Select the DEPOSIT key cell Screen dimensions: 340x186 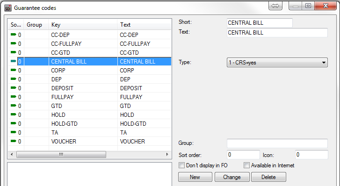tap(83, 88)
